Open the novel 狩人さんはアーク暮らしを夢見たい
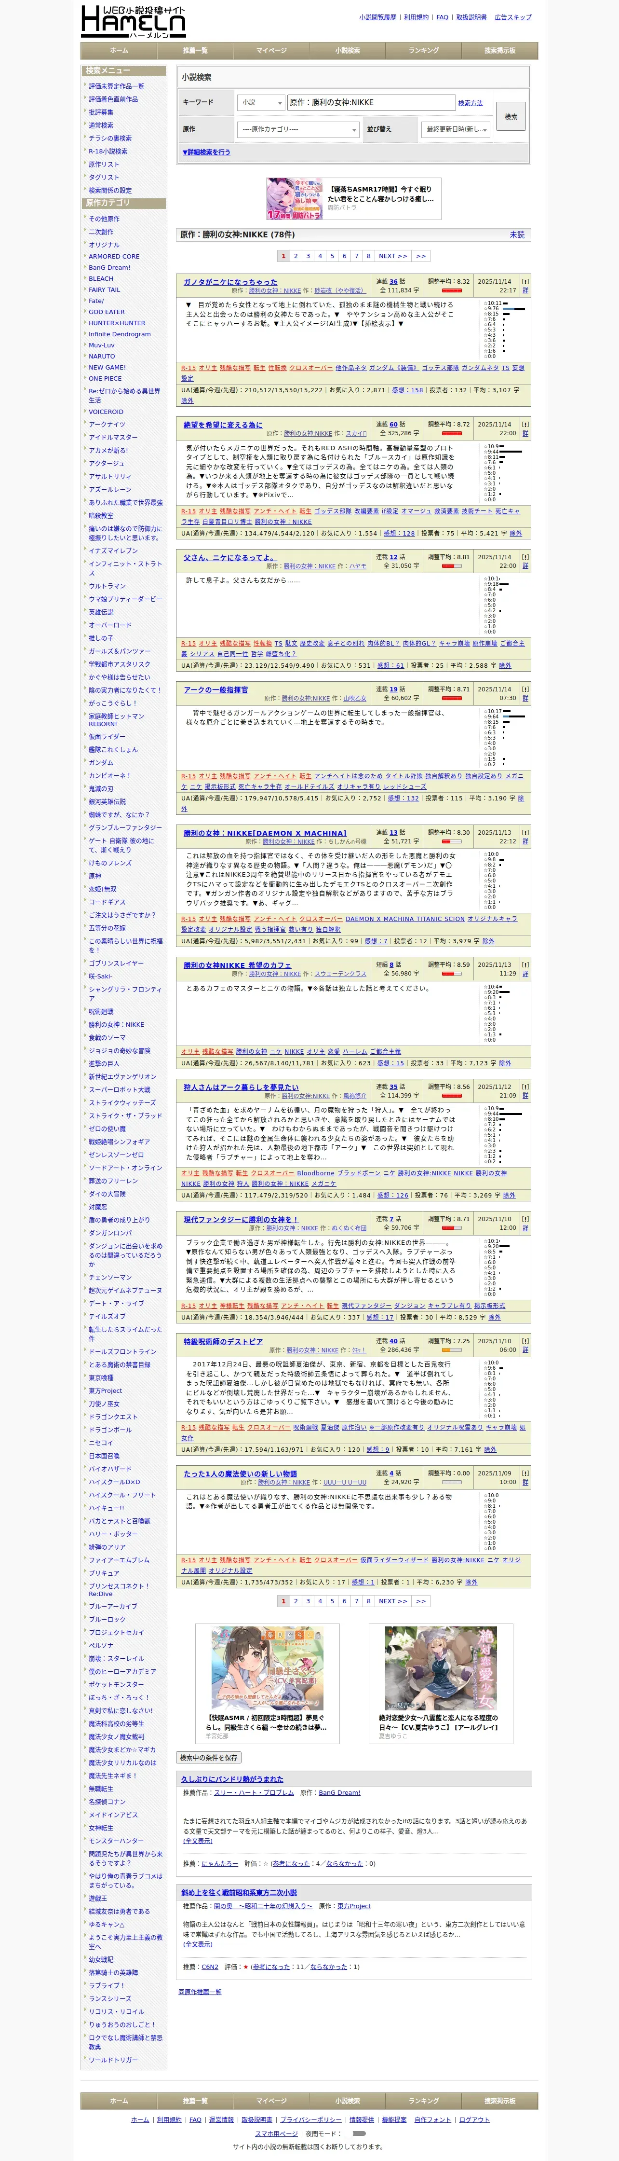The width and height of the screenshot is (619, 2161). [x=241, y=1087]
